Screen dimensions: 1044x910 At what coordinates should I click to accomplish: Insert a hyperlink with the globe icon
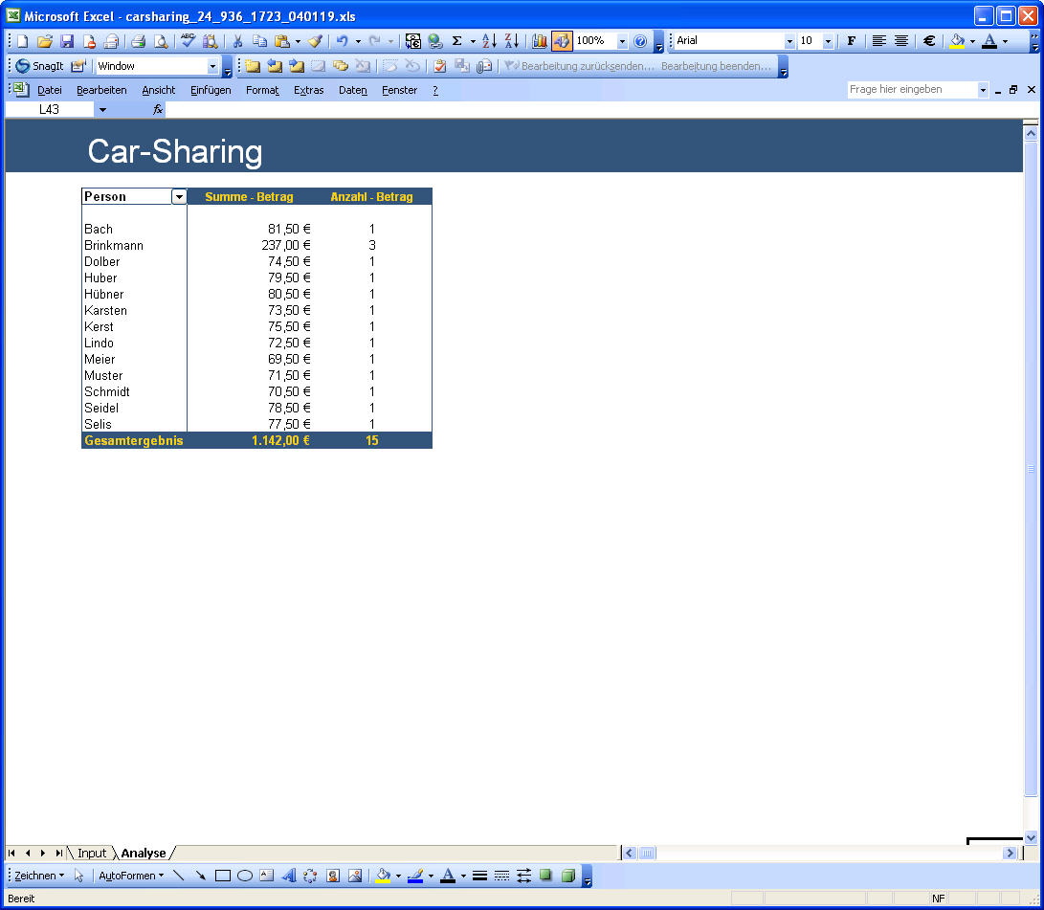pos(435,41)
